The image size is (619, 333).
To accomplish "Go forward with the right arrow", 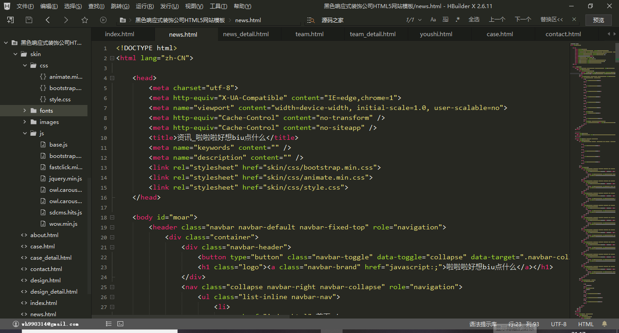I will [66, 20].
